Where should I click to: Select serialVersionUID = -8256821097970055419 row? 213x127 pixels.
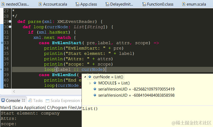tap(134, 89)
